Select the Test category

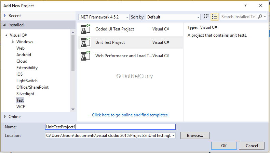pos(20,100)
